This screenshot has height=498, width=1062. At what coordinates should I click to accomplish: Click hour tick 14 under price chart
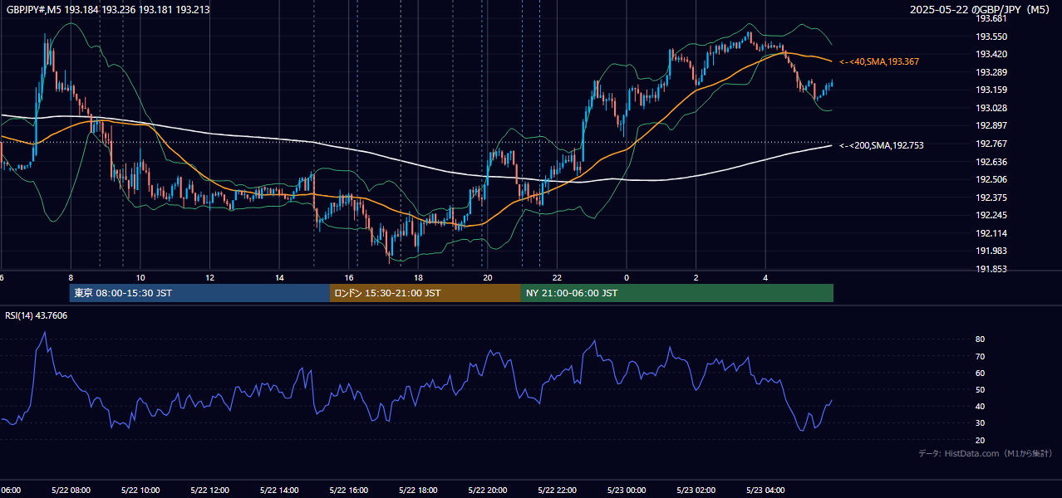(x=280, y=277)
